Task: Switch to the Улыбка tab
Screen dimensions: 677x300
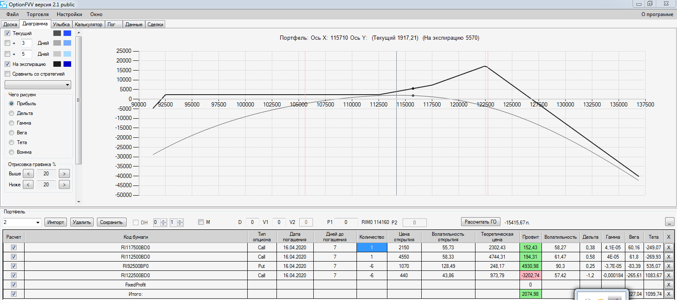Action: pyautogui.click(x=61, y=25)
